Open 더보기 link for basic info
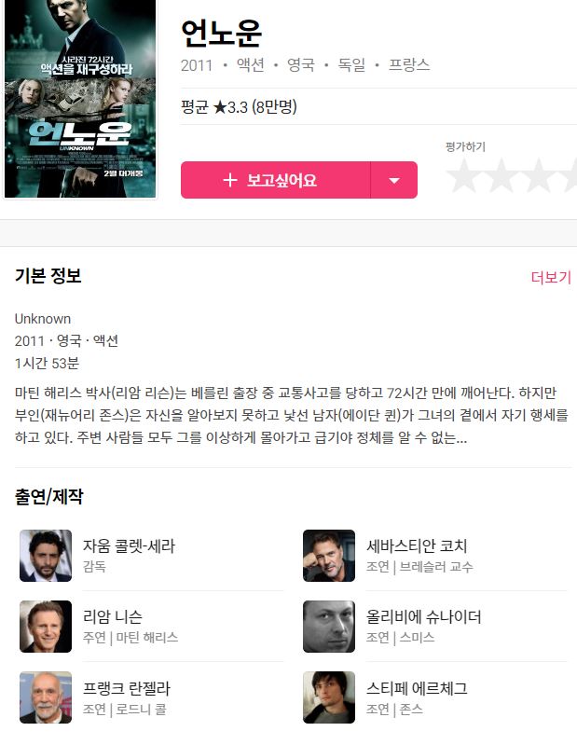This screenshot has width=577, height=745. 551,277
